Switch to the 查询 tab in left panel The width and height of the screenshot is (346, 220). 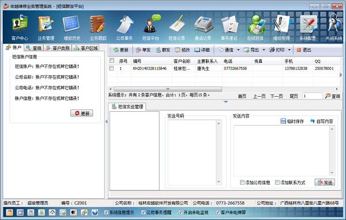(x=34, y=48)
